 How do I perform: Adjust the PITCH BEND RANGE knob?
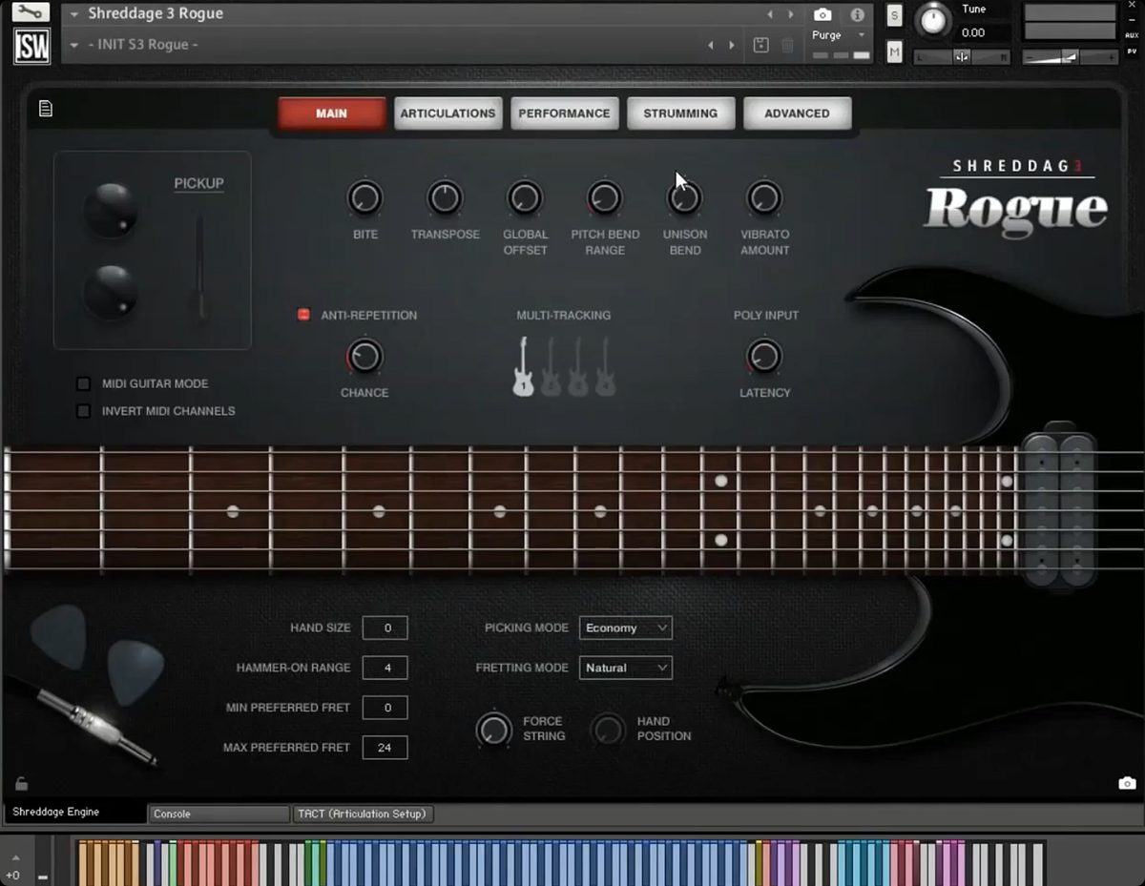[604, 197]
